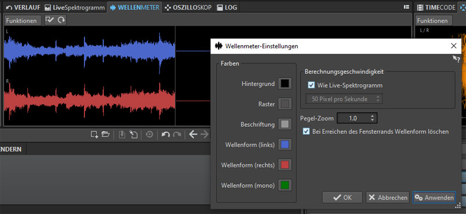Pick the Wellenform (links) blue swatch
The height and width of the screenshot is (214, 466).
point(285,145)
